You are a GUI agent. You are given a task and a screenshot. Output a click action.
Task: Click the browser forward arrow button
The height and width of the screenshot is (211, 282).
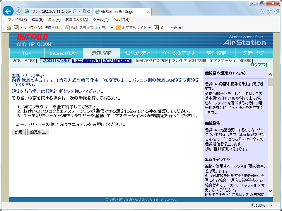[18, 11]
